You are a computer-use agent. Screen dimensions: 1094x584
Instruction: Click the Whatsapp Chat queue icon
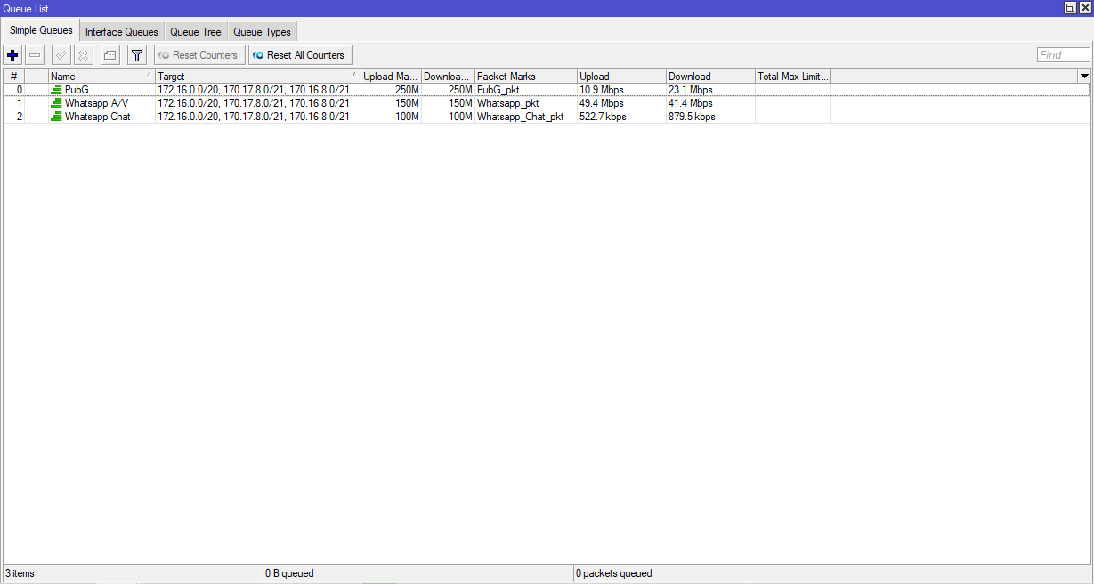coord(57,117)
